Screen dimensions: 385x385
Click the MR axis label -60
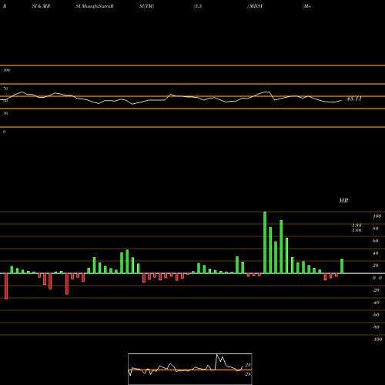[x=376, y=315]
